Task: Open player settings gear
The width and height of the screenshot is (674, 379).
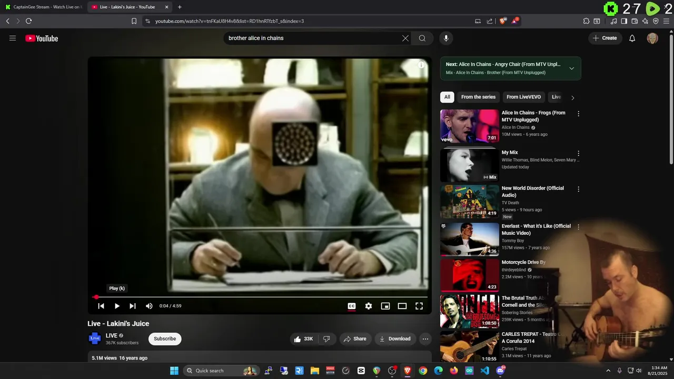Action: 369,306
